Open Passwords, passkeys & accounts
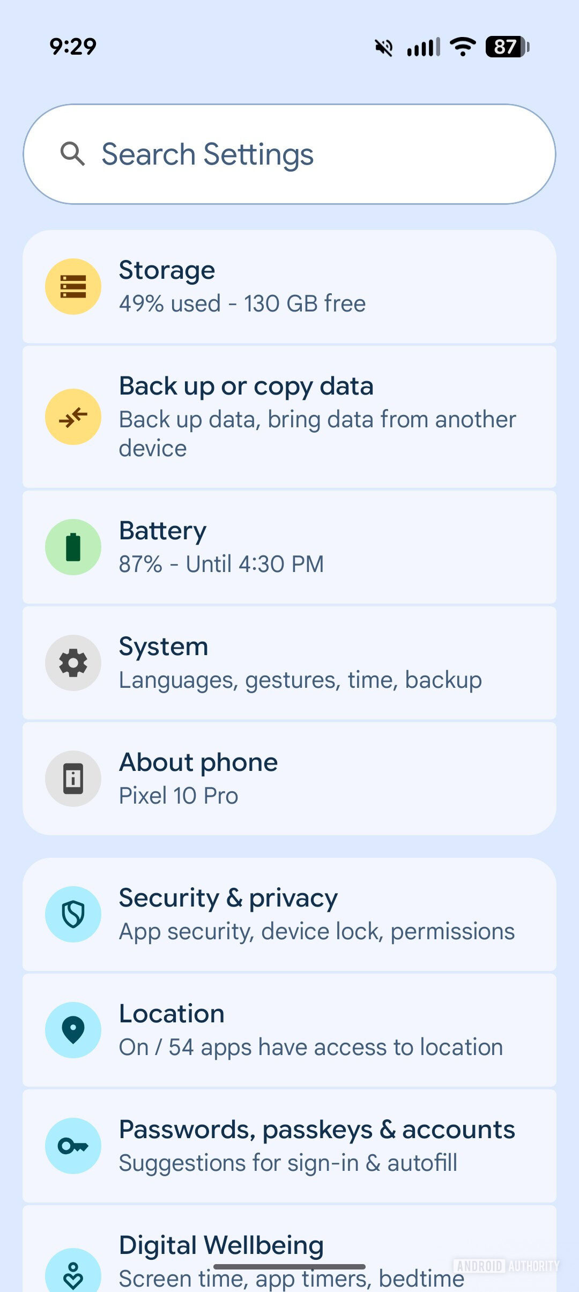Screen dimensions: 579x1292 (x=289, y=1145)
